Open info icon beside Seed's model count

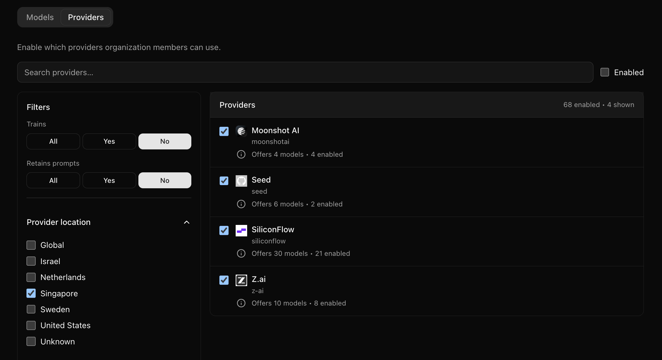(241, 204)
